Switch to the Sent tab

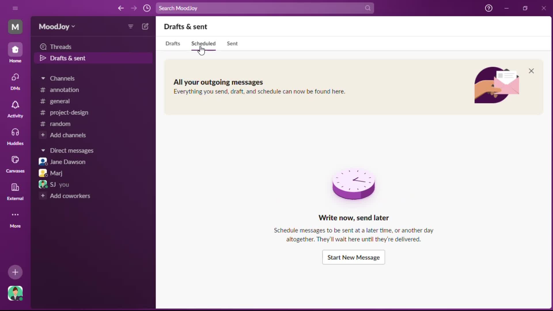tap(232, 43)
